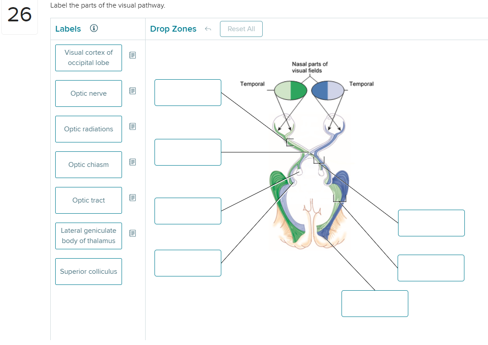
Task: Open the info icon beside the Labels heading
Action: click(x=94, y=28)
